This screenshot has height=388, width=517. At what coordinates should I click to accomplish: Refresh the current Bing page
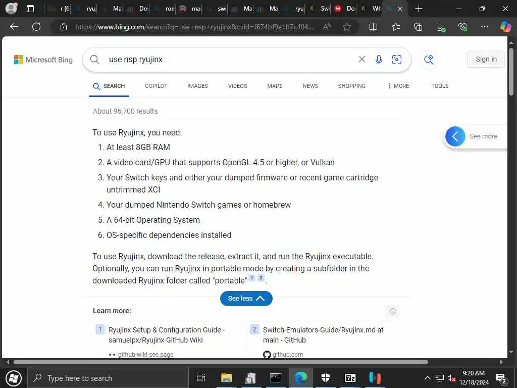tap(36, 27)
